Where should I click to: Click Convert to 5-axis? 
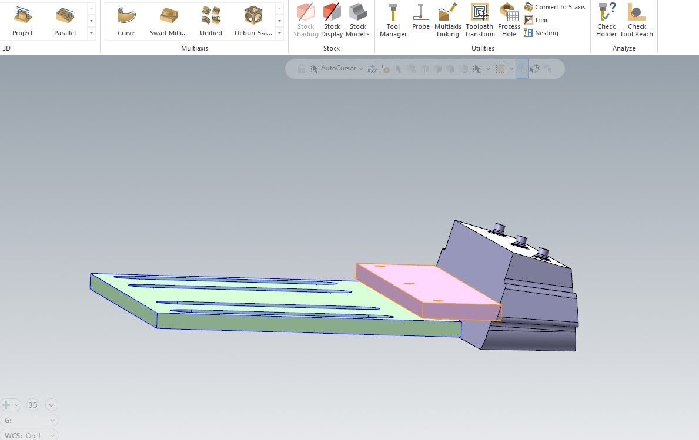click(x=554, y=7)
